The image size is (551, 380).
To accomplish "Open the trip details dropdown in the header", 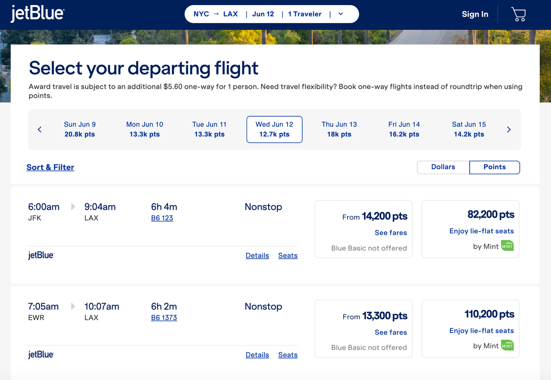I will [340, 14].
